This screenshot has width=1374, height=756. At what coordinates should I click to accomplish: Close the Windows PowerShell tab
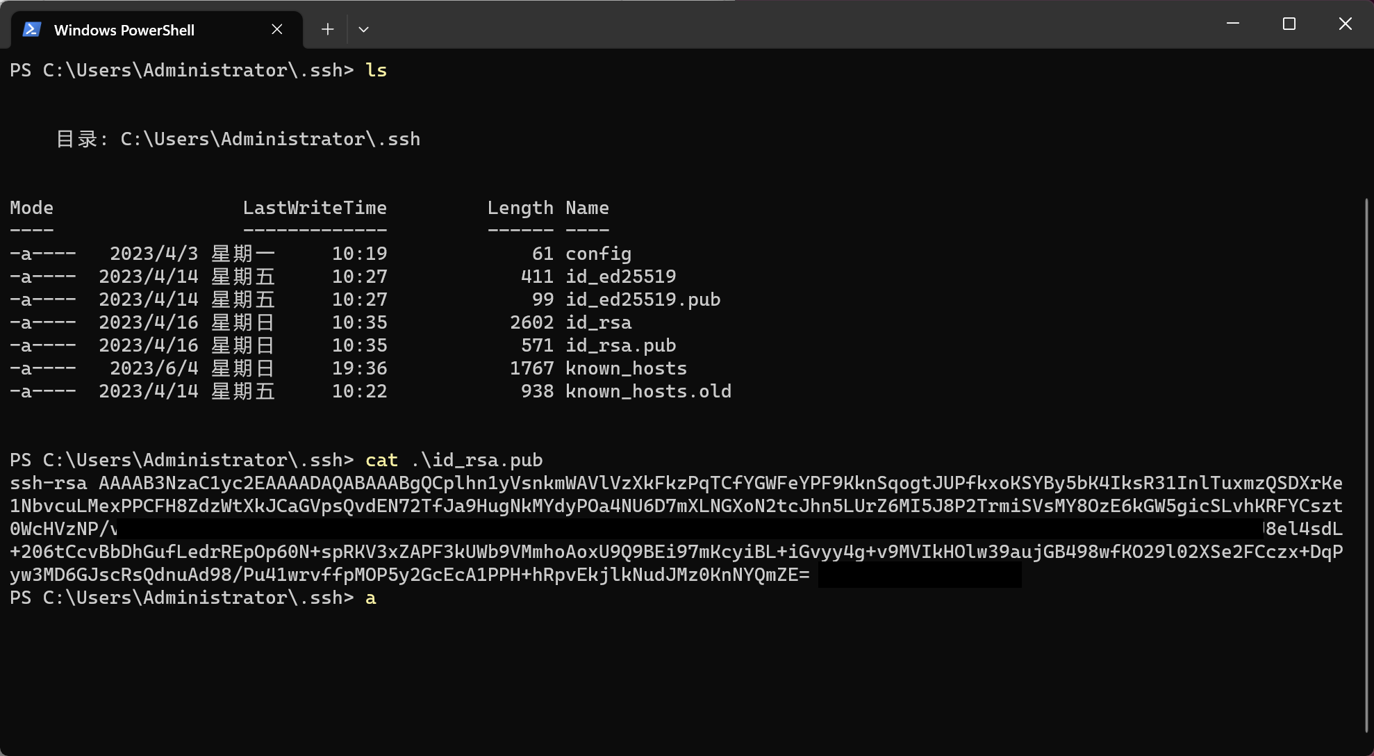pyautogui.click(x=277, y=29)
